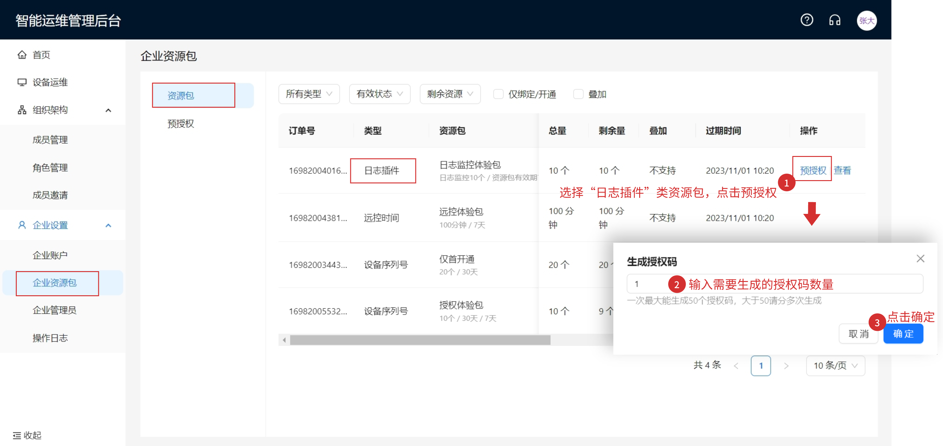This screenshot has height=446, width=943.
Task: Click order number 16982003443...
Action: 318,265
